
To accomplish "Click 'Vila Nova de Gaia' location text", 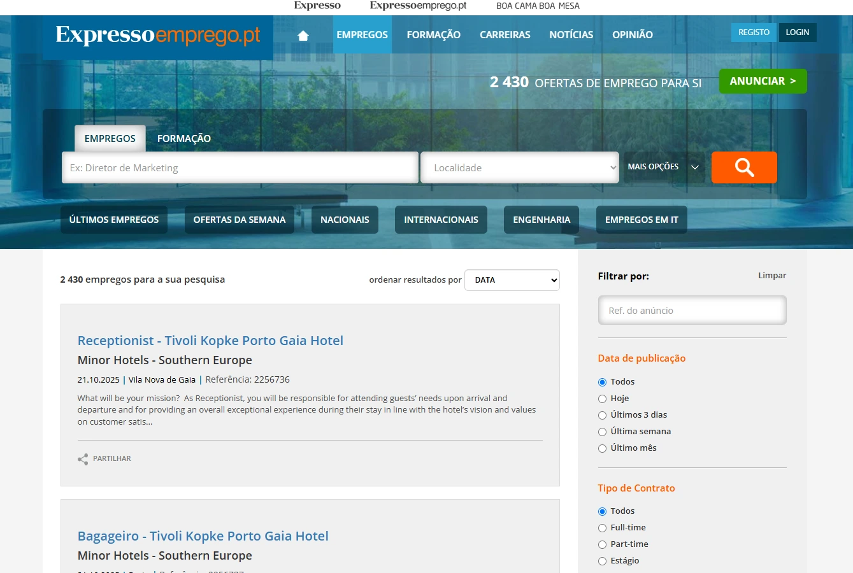I will click(x=162, y=380).
